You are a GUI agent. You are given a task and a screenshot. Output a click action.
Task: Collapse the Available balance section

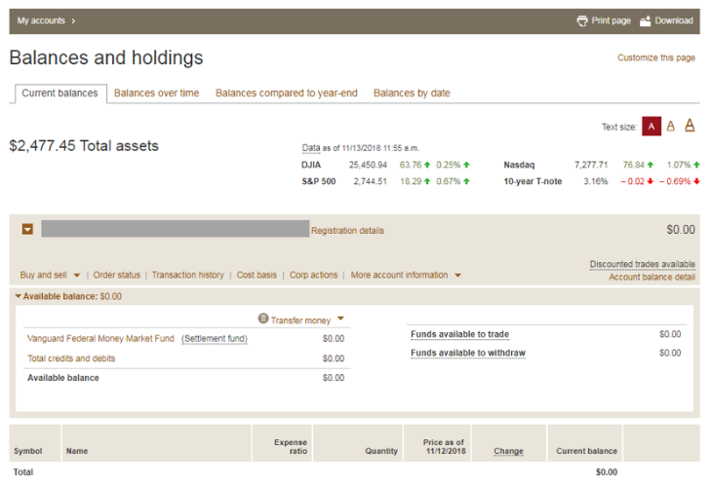(18, 296)
